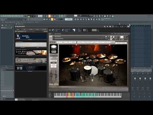Click the Kontakt logo in plugin header
The image size is (153, 115).
[20, 27]
